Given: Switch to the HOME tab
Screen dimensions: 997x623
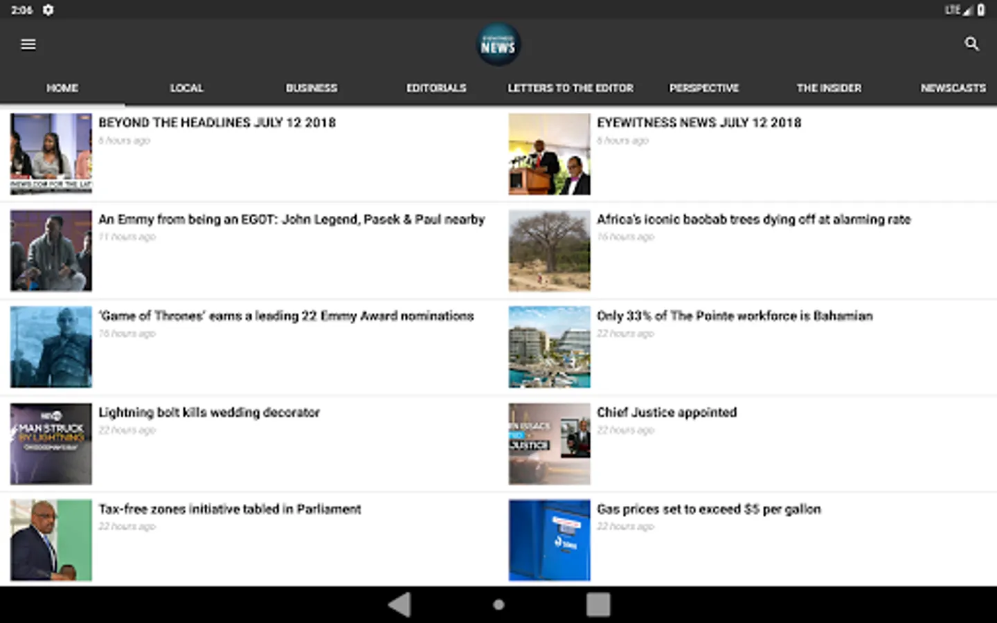Looking at the screenshot, I should (62, 88).
